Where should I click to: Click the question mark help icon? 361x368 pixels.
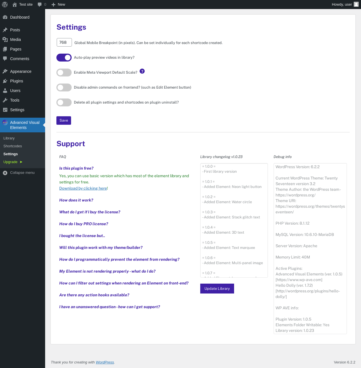click(142, 71)
